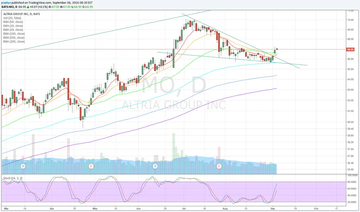Click the dividend D marker in mid-March
Image resolution: width=360 pixels, height=212 pixels.
pyautogui.click(x=23, y=166)
